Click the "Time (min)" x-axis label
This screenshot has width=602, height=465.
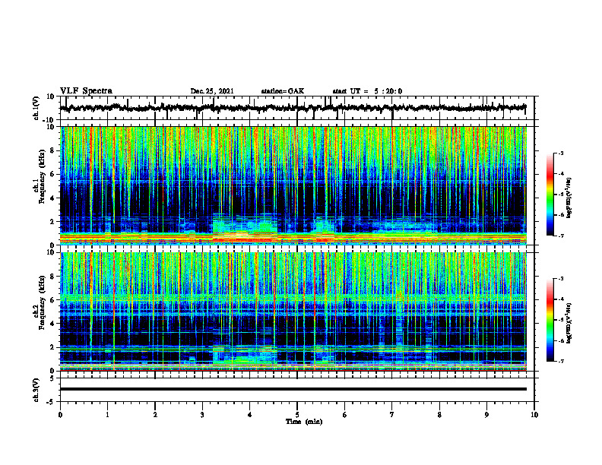tap(304, 422)
